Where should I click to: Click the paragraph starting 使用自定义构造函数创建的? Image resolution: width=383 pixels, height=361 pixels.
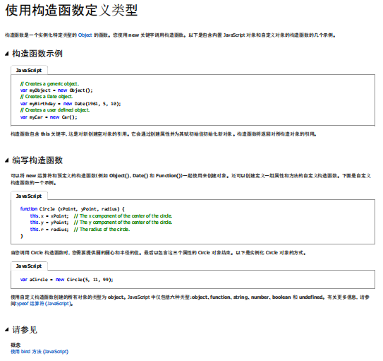coord(190,300)
